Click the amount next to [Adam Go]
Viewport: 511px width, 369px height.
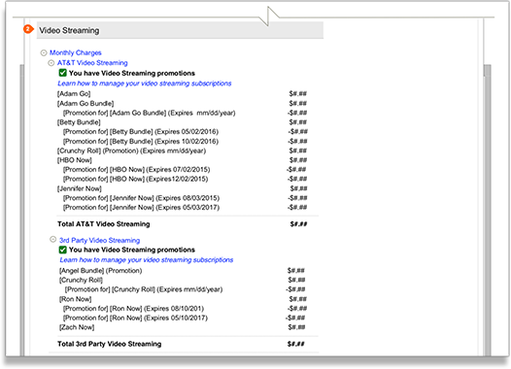pyautogui.click(x=298, y=94)
